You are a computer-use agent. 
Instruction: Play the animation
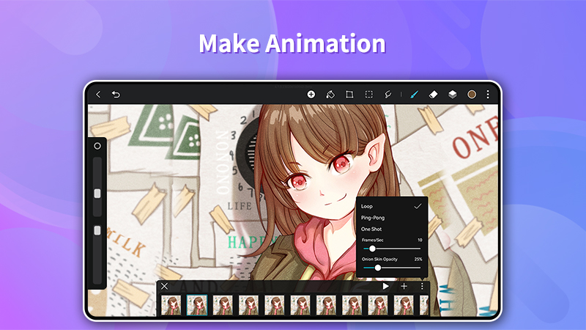(x=386, y=286)
